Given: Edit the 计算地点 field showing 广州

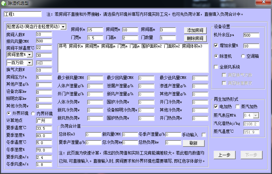Looking at the screenshot, I should 44,121.
